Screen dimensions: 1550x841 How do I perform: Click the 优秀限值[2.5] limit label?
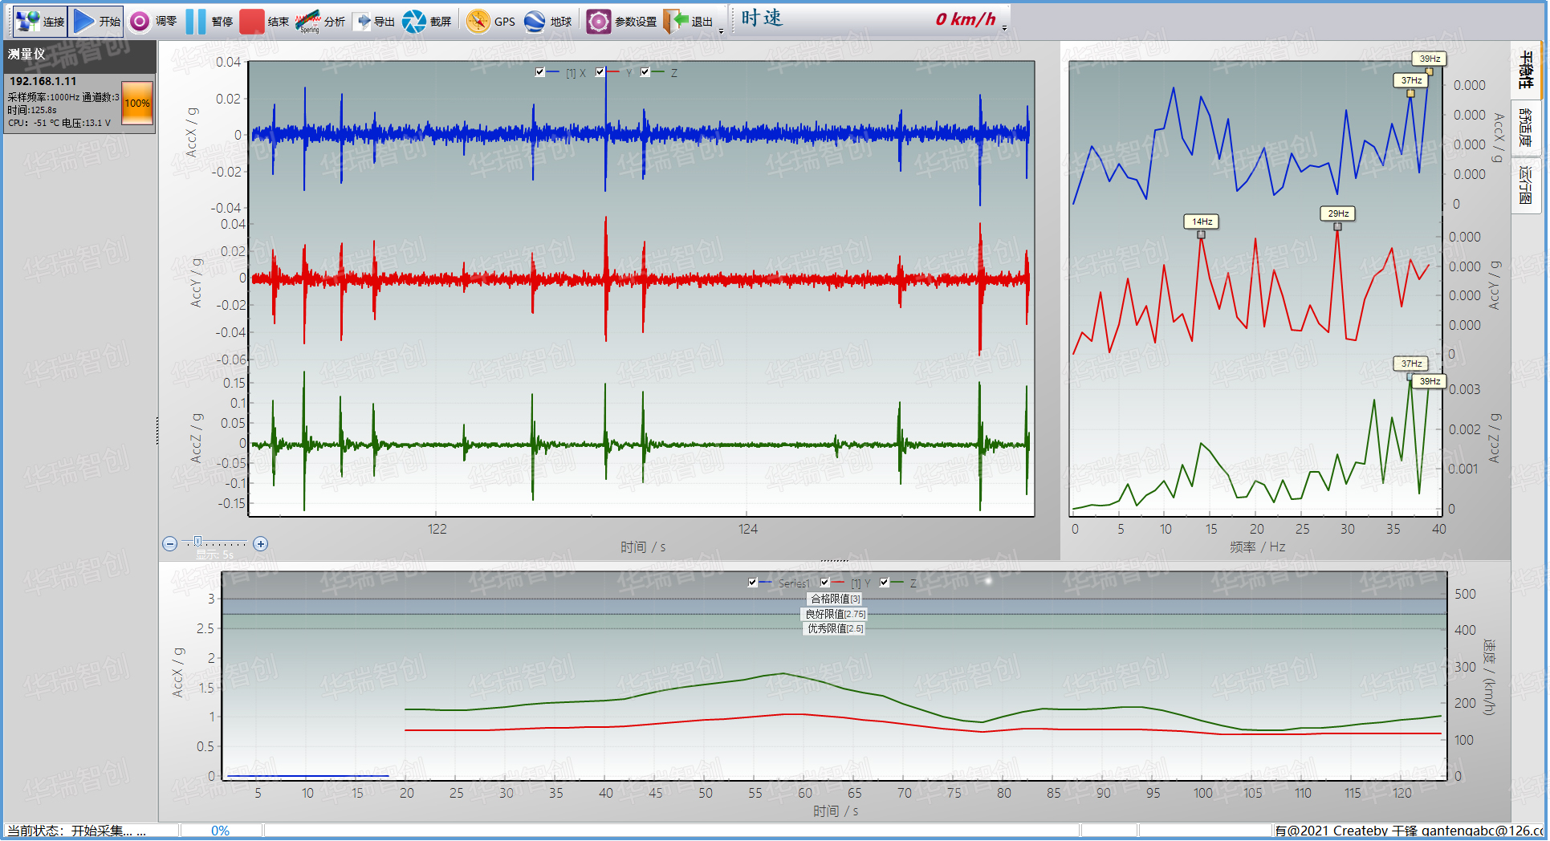pyautogui.click(x=835, y=628)
